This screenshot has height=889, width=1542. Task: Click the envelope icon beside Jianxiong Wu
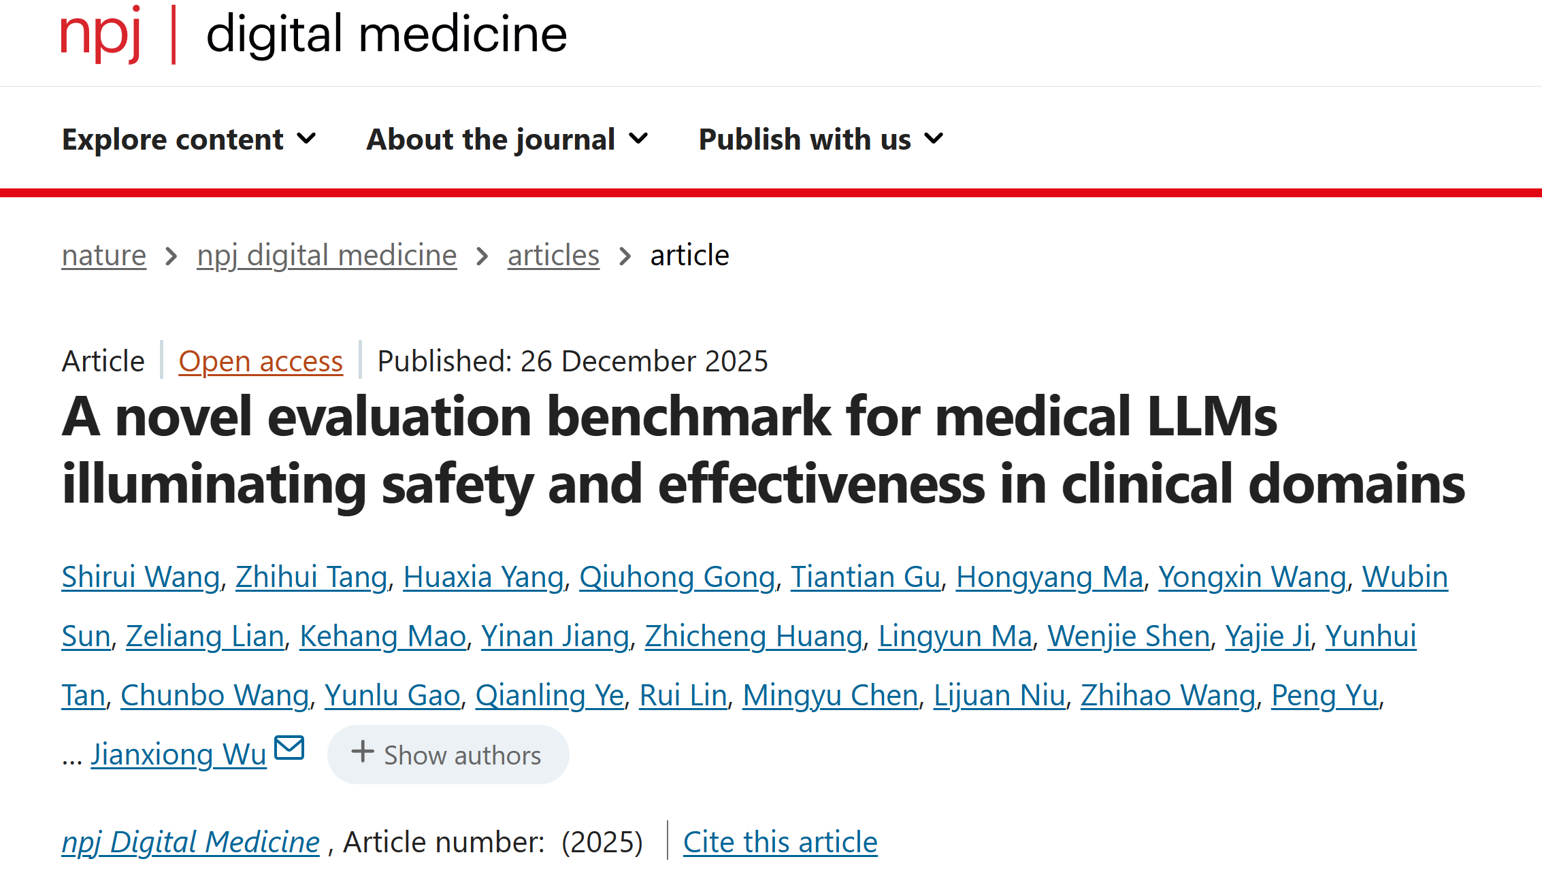tap(289, 748)
